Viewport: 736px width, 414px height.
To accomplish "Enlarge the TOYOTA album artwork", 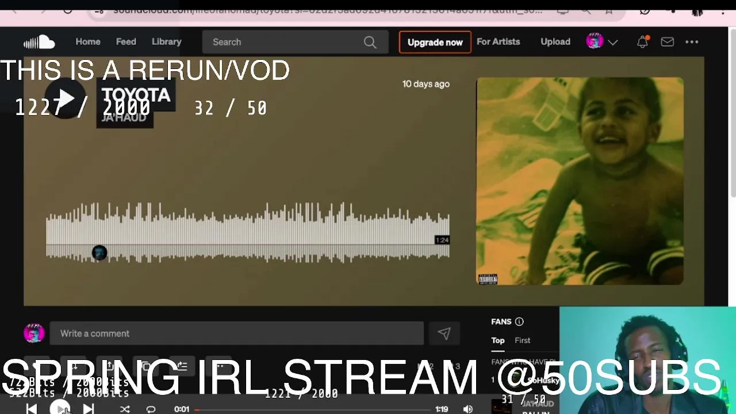I will [x=580, y=181].
